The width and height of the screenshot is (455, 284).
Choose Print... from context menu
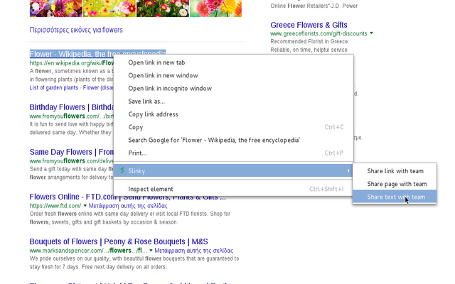[233, 153]
